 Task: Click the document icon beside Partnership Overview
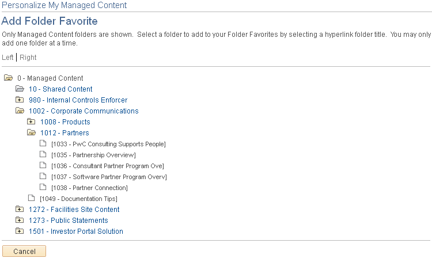(x=43, y=154)
